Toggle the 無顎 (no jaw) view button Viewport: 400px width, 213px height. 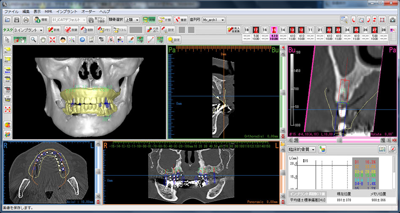pos(181,20)
